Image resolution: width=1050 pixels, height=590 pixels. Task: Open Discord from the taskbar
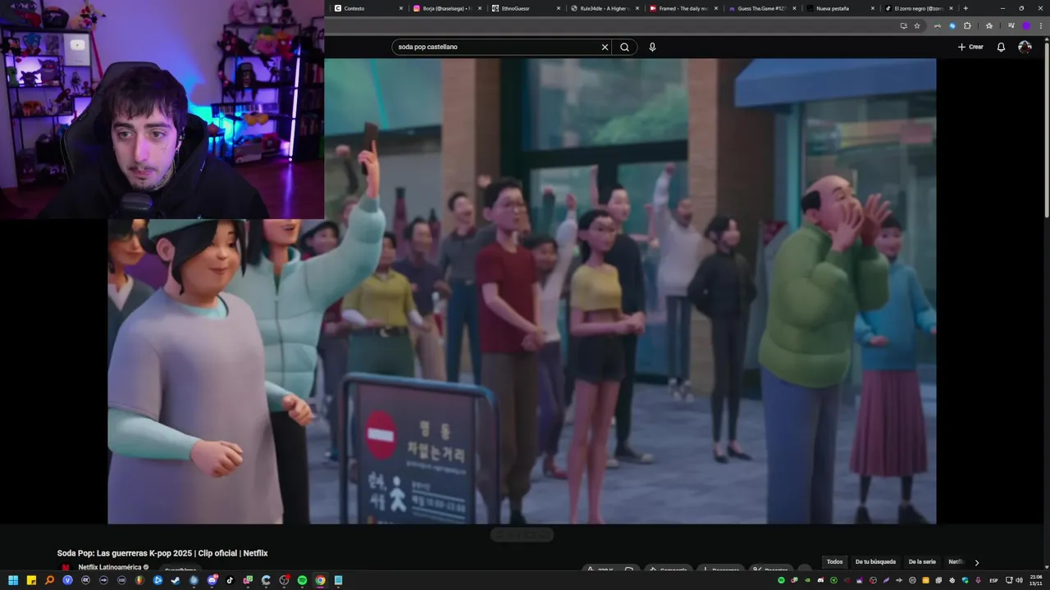coord(212,580)
